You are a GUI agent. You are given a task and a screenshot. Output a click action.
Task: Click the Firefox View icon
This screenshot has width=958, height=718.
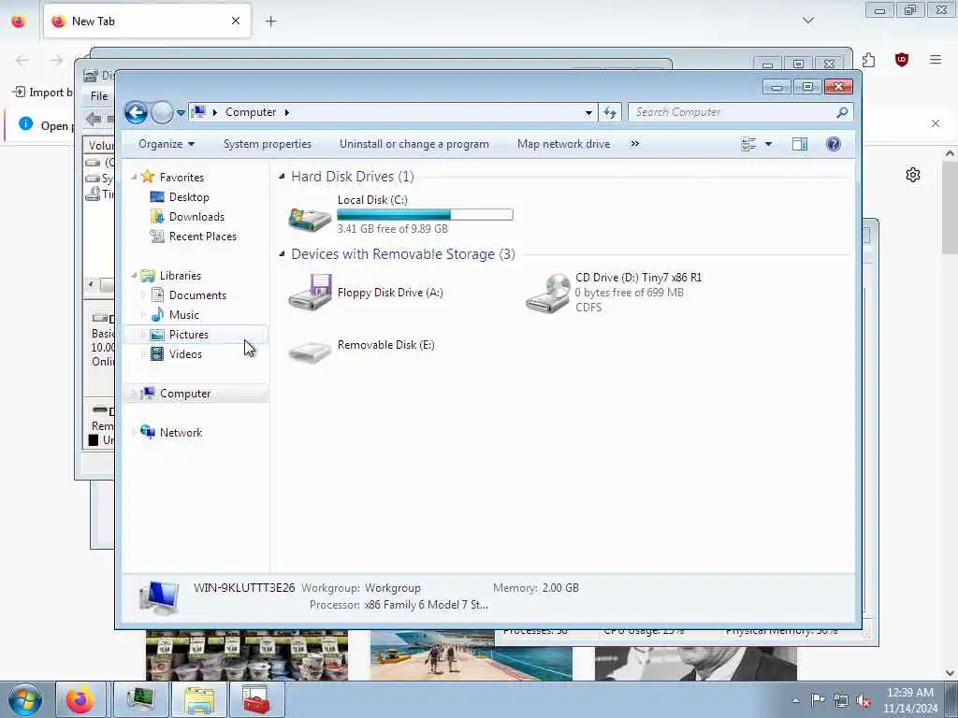click(x=19, y=22)
